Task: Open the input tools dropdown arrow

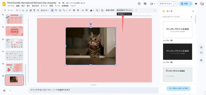Action: click(94, 10)
